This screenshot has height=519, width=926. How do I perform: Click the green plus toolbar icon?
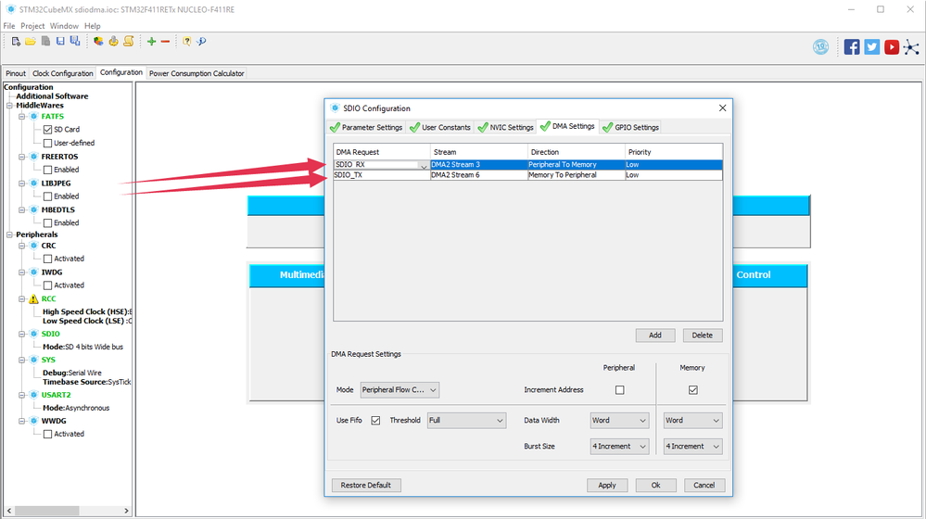[x=152, y=42]
